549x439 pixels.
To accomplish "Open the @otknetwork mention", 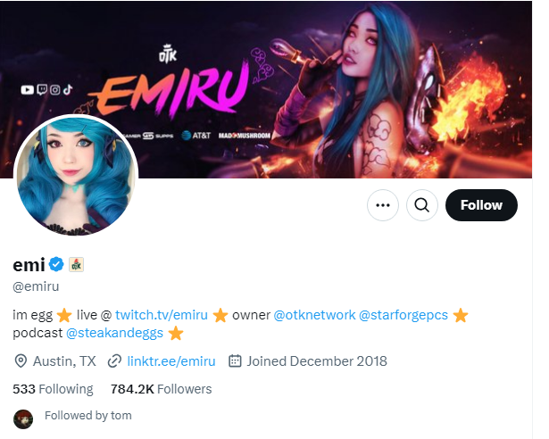I will 314,315.
